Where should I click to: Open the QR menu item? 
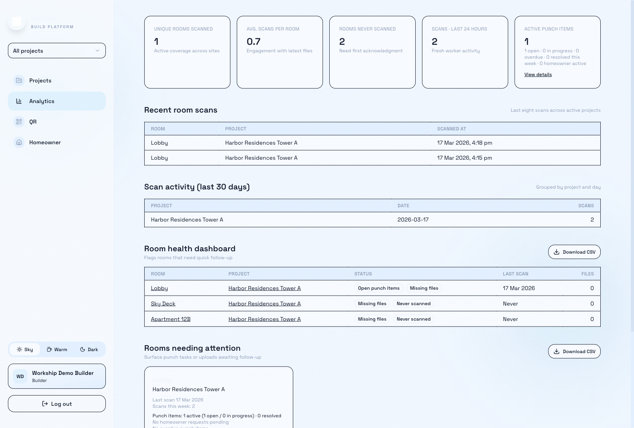[33, 122]
